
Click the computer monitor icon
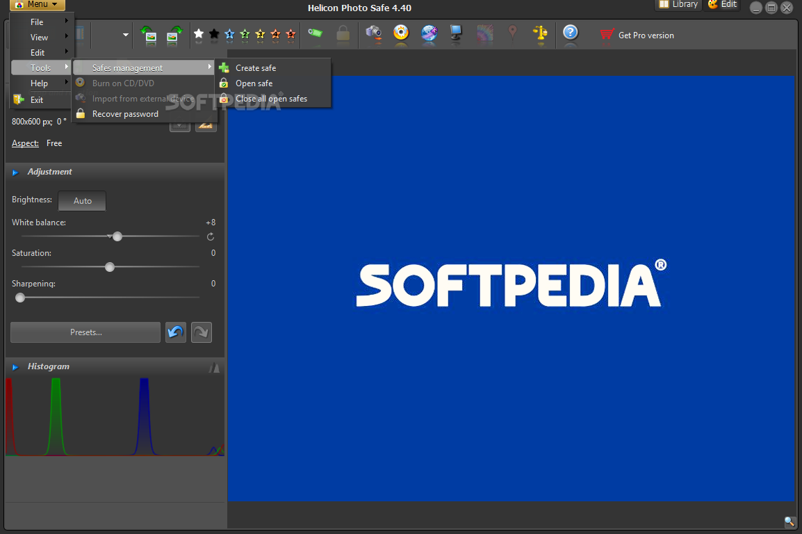(455, 33)
